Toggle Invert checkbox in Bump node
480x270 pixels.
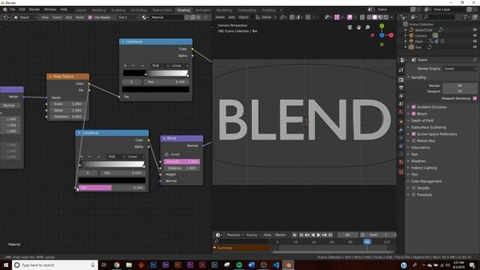166,154
